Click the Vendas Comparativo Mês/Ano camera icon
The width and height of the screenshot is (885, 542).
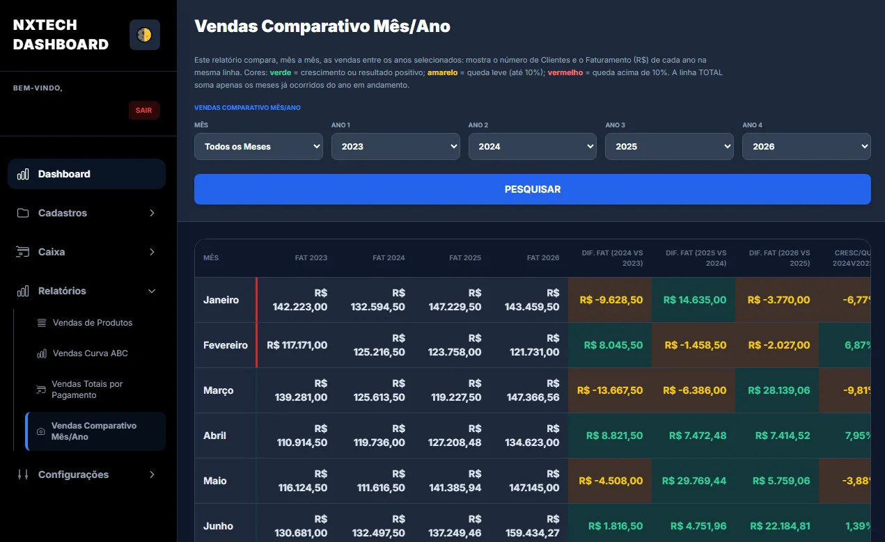tap(41, 431)
